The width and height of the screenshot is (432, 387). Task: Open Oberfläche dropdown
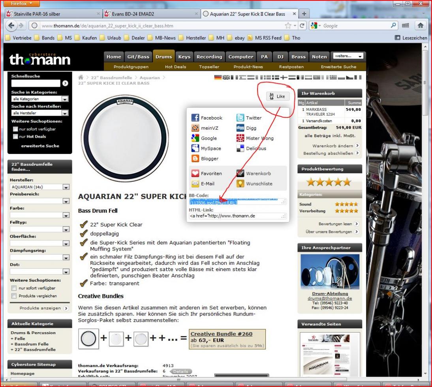tap(39, 243)
